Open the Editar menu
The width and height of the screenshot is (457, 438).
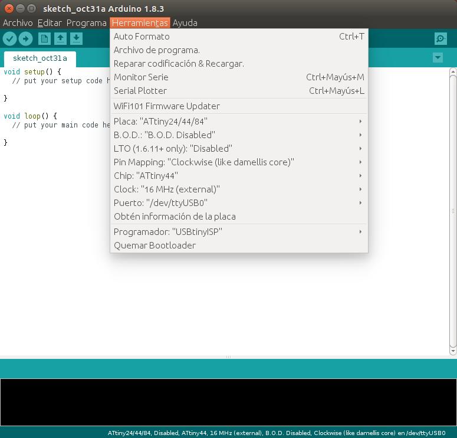[50, 23]
